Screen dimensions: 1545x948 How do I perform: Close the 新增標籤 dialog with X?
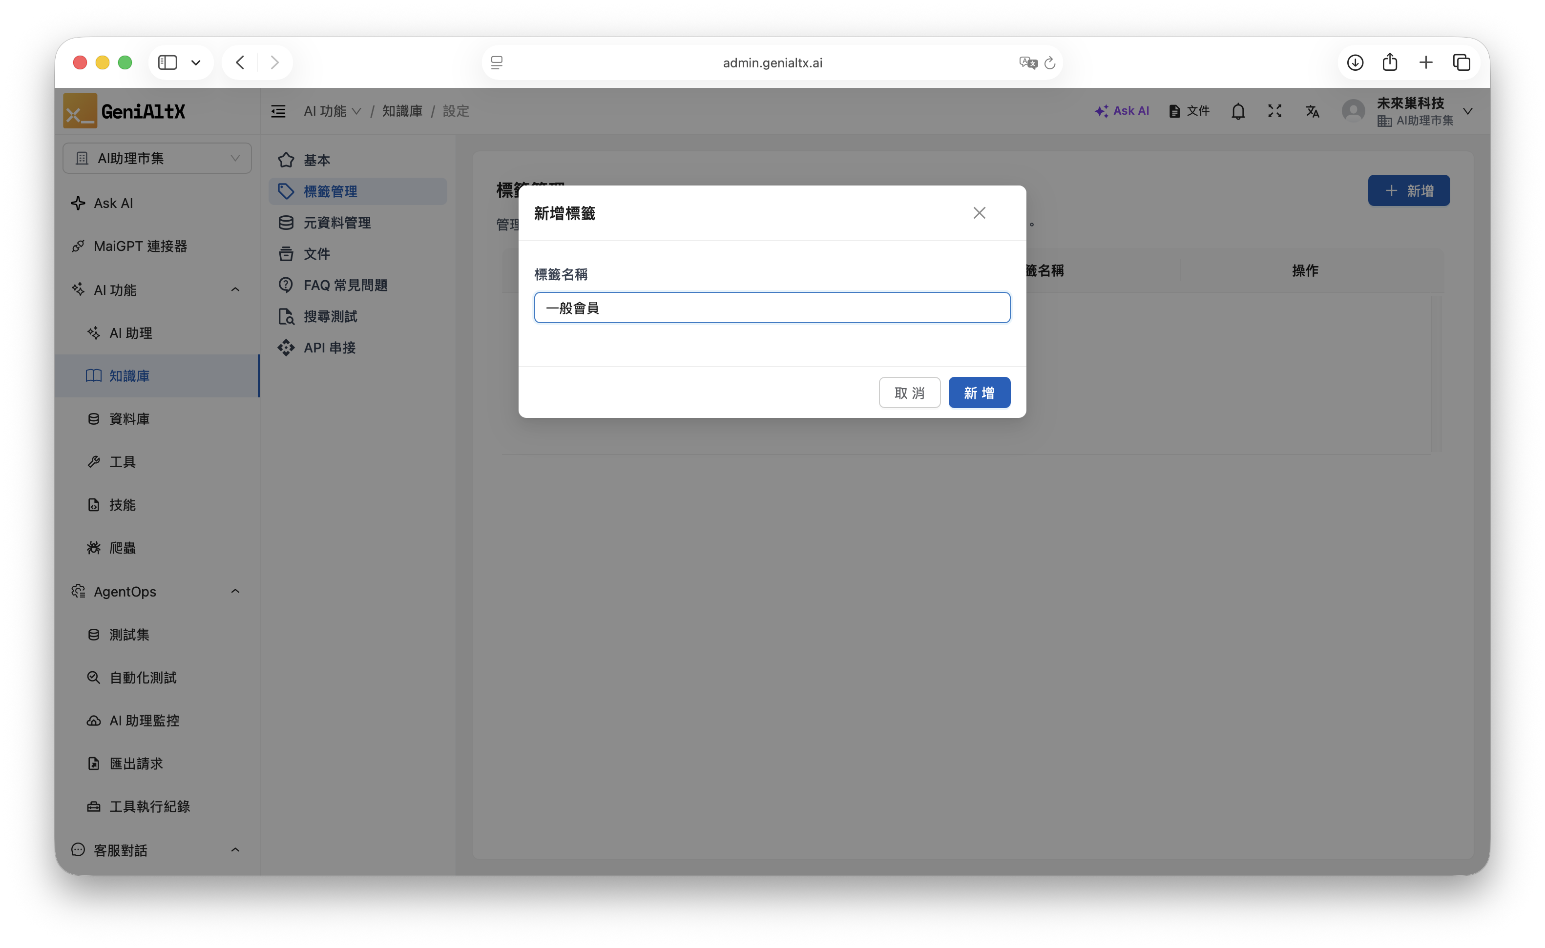pyautogui.click(x=979, y=213)
